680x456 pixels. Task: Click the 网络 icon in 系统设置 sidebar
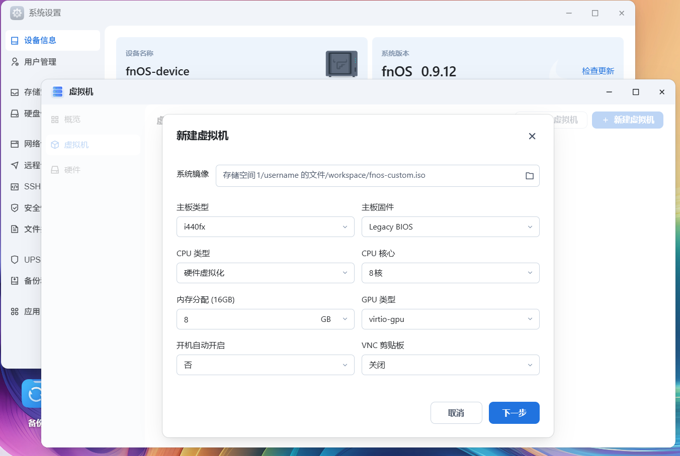15,144
